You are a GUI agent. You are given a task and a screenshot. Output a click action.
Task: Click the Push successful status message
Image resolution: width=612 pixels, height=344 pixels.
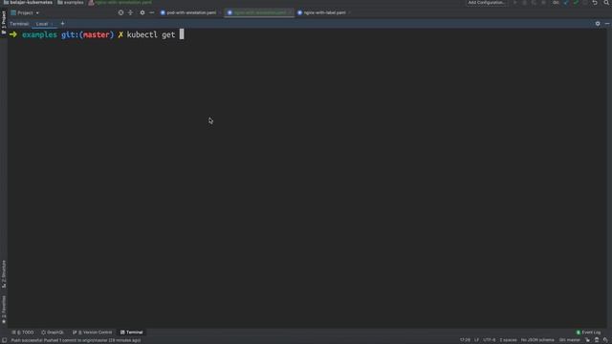coord(76,340)
